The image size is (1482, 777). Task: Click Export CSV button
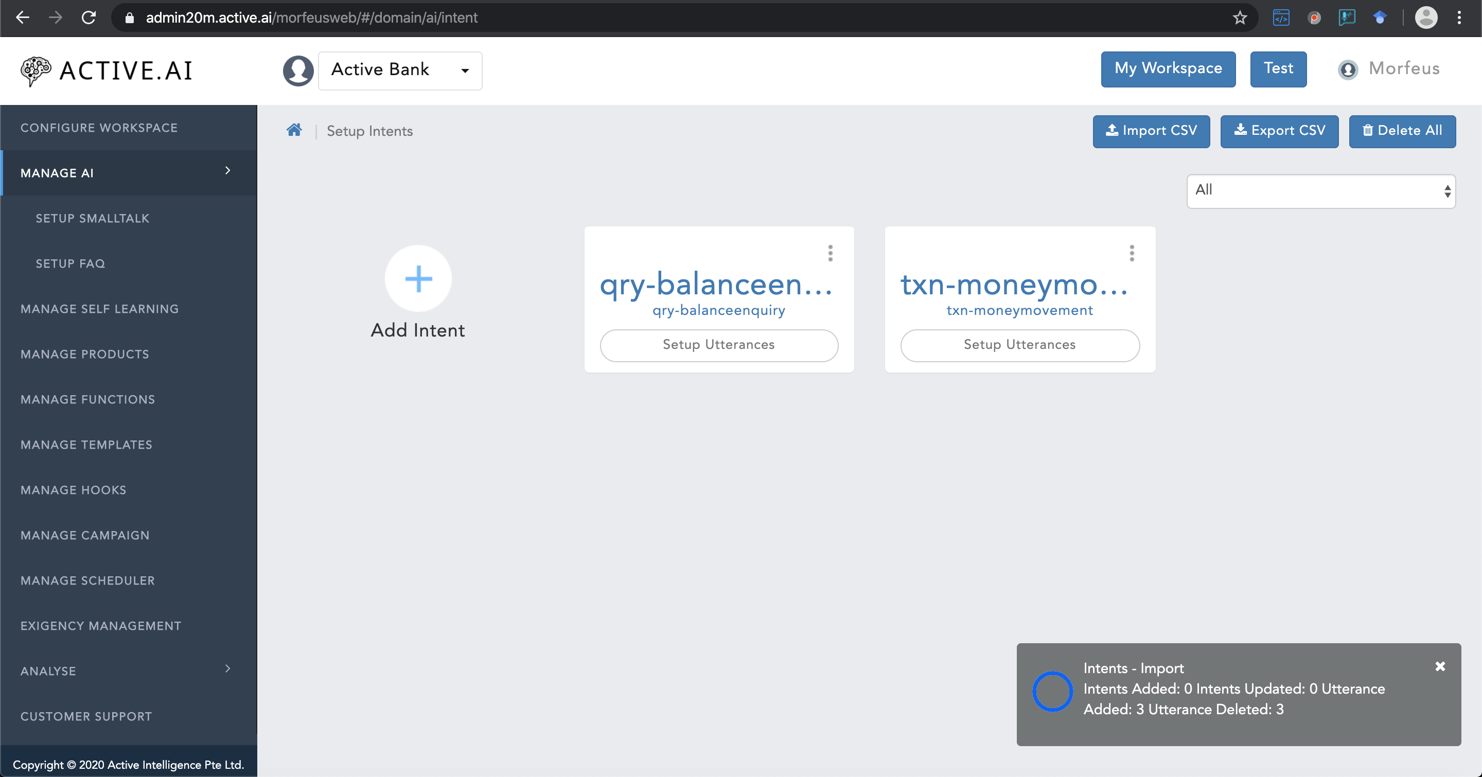coord(1279,131)
